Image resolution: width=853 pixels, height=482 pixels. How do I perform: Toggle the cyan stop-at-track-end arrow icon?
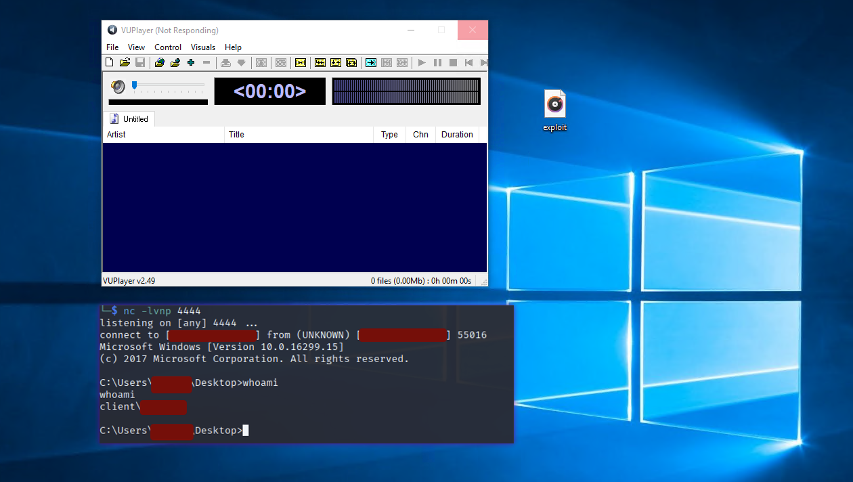(x=371, y=62)
